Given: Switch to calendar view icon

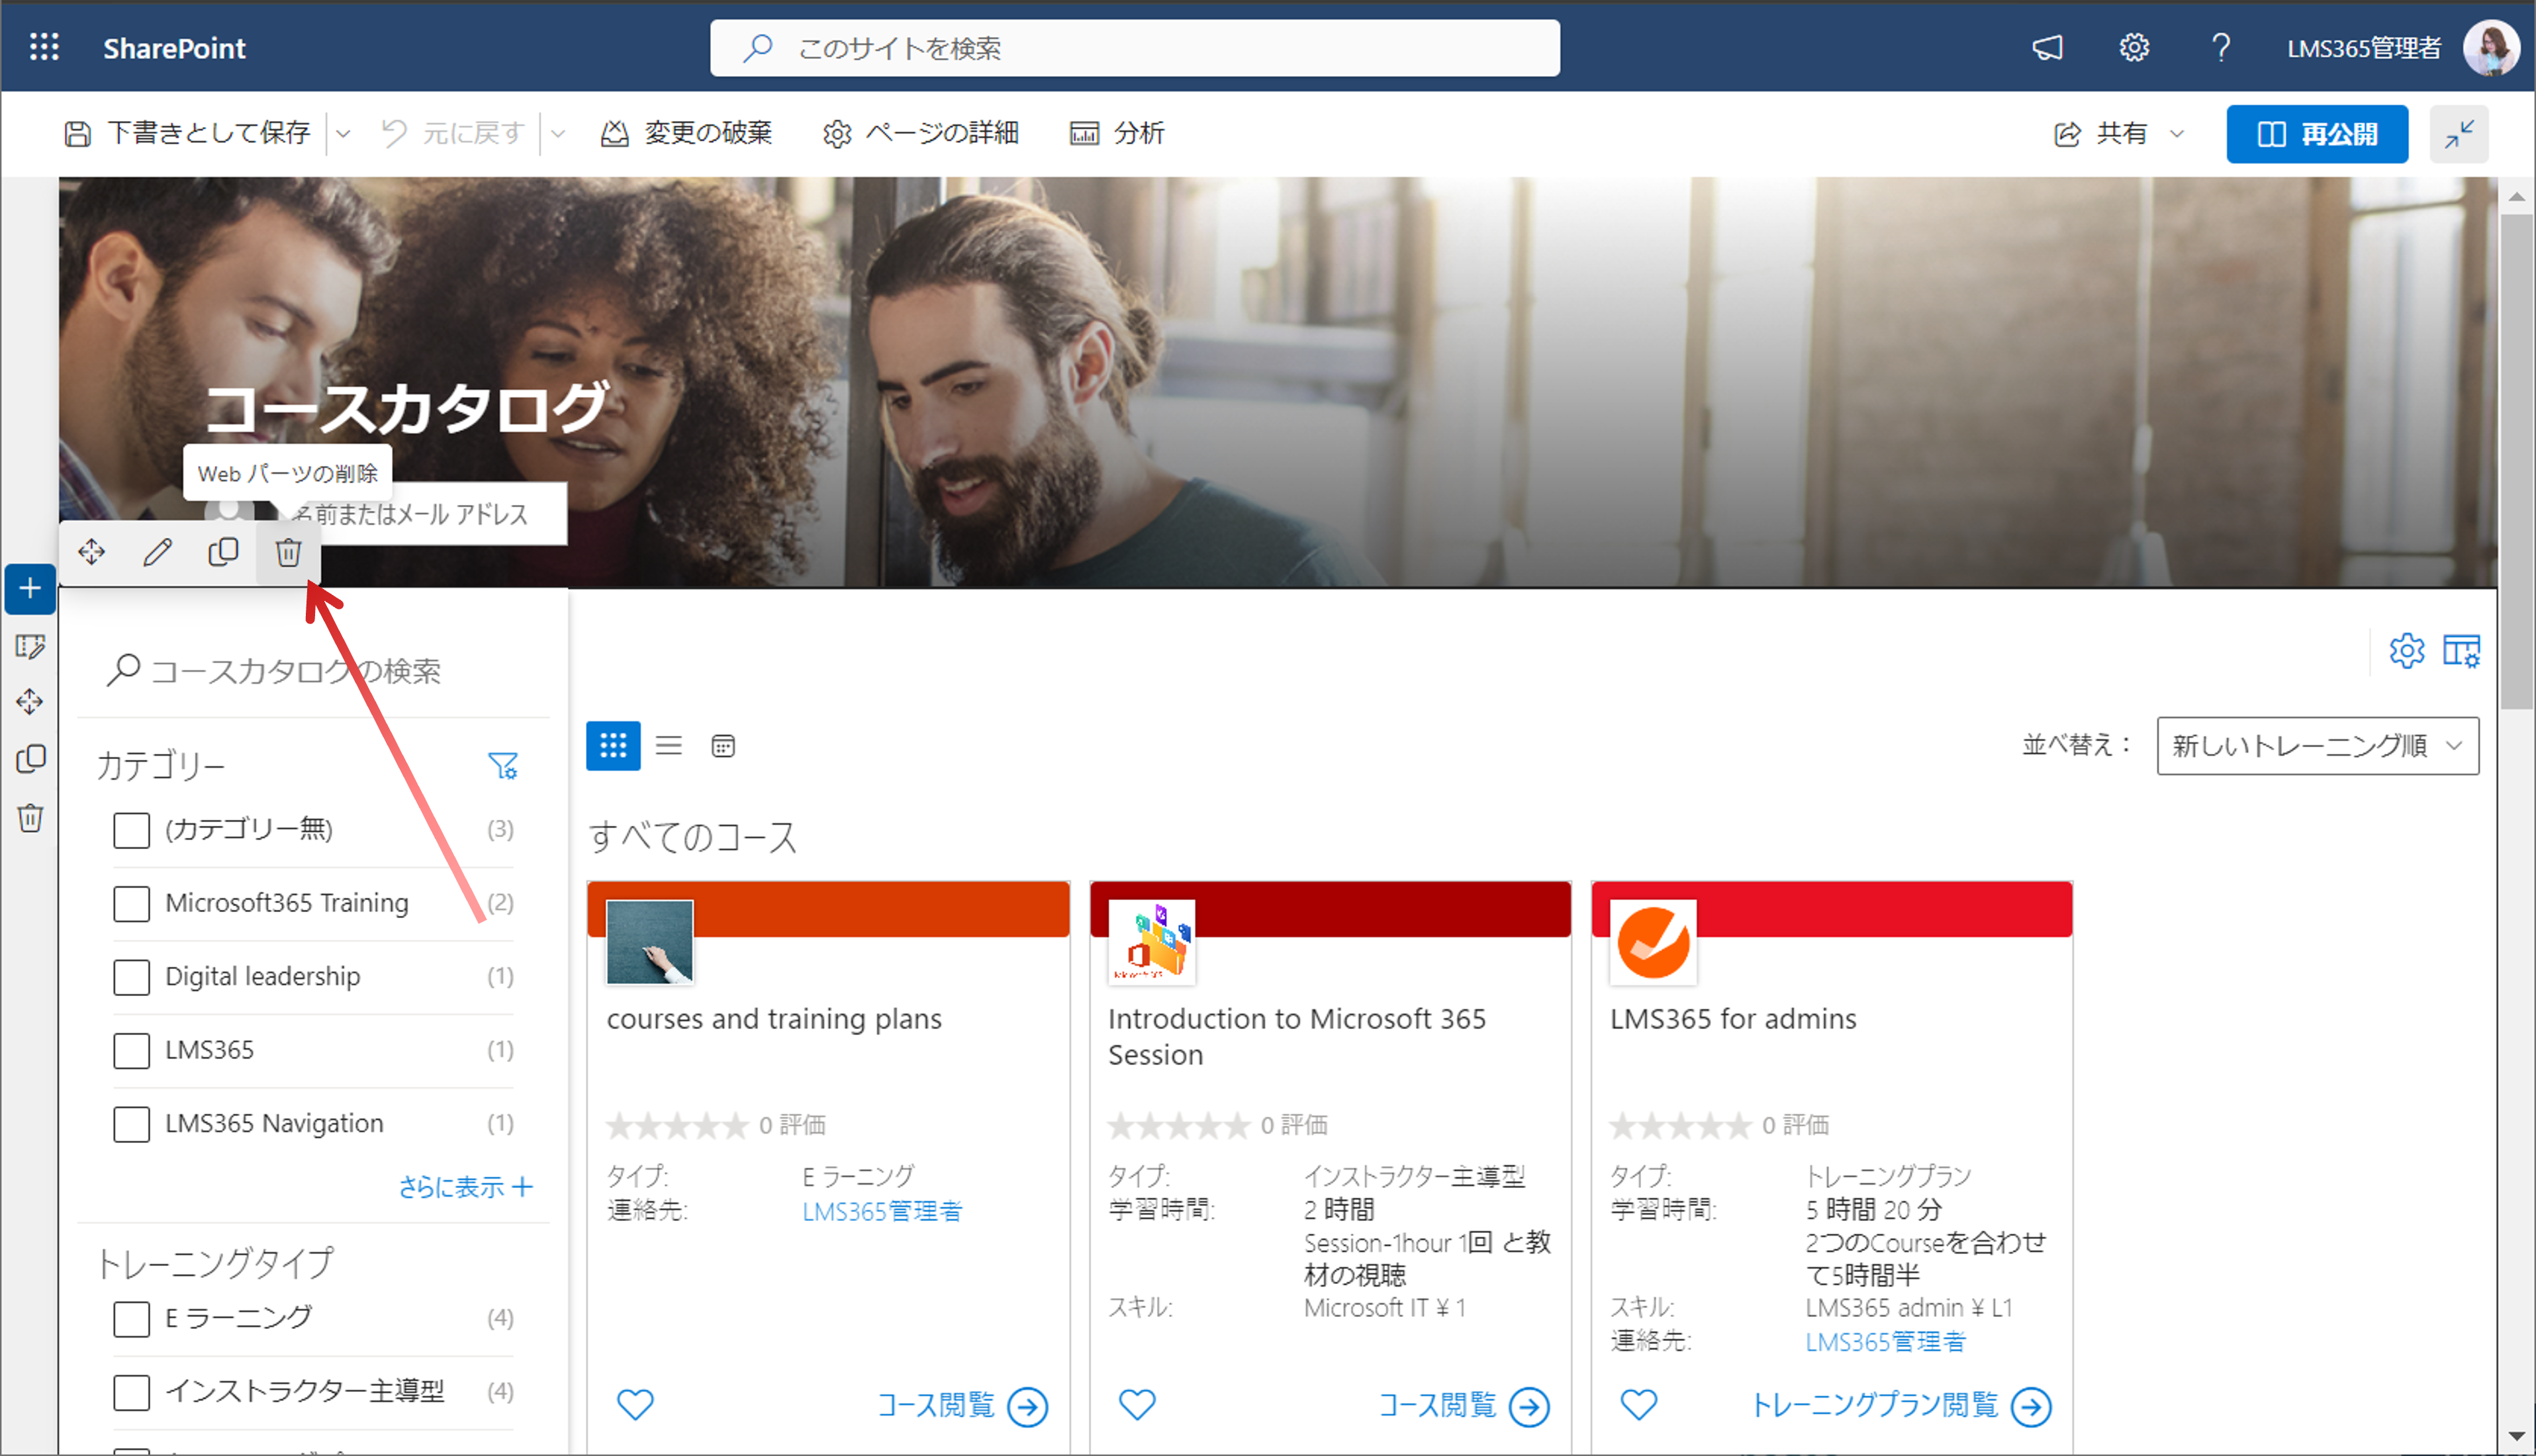Looking at the screenshot, I should [x=723, y=745].
